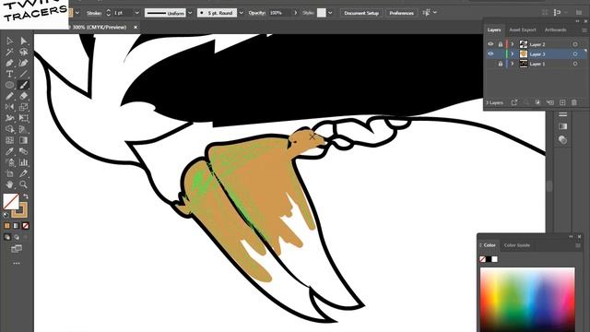Select the Hand tool

point(10,184)
